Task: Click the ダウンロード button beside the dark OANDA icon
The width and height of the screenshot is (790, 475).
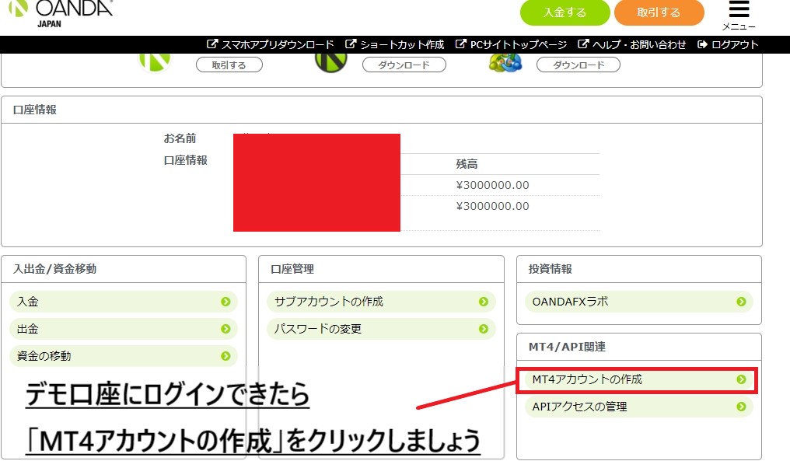Action: [404, 65]
